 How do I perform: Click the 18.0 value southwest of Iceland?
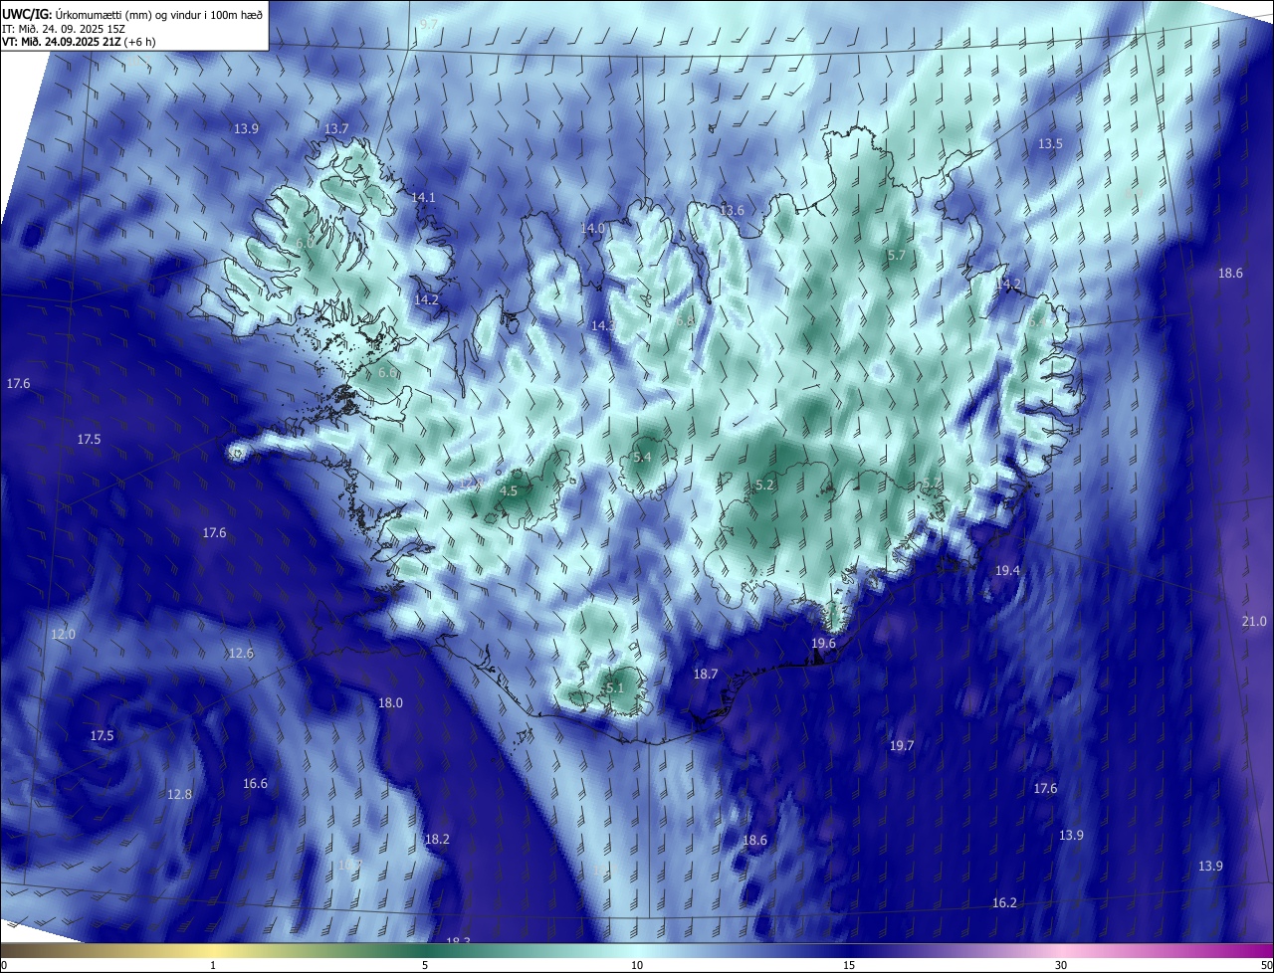point(390,703)
